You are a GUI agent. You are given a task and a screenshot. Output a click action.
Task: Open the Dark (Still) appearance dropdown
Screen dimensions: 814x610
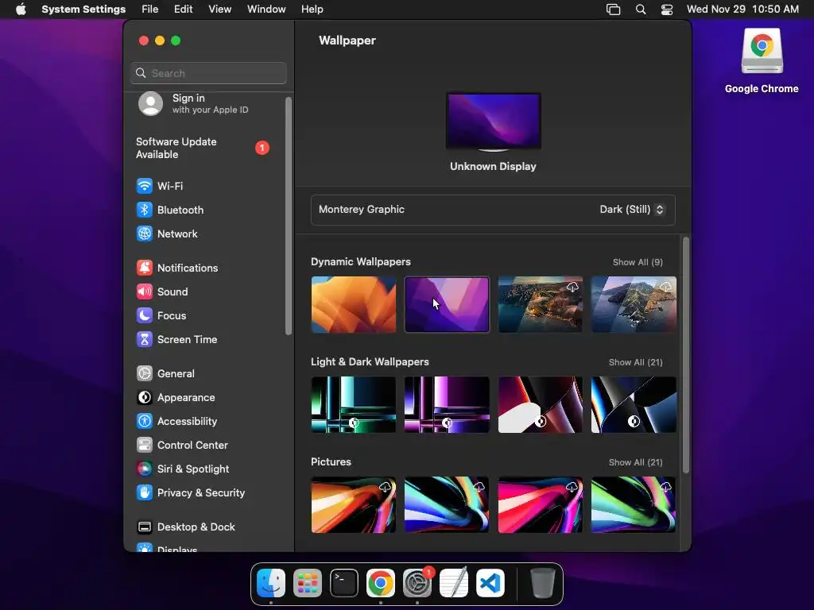pyautogui.click(x=632, y=210)
